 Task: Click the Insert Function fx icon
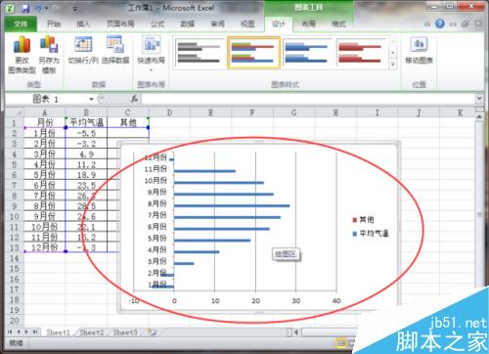pos(134,99)
